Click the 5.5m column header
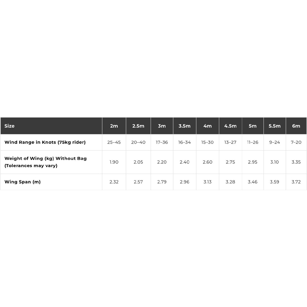307x307 pixels. coord(275,126)
